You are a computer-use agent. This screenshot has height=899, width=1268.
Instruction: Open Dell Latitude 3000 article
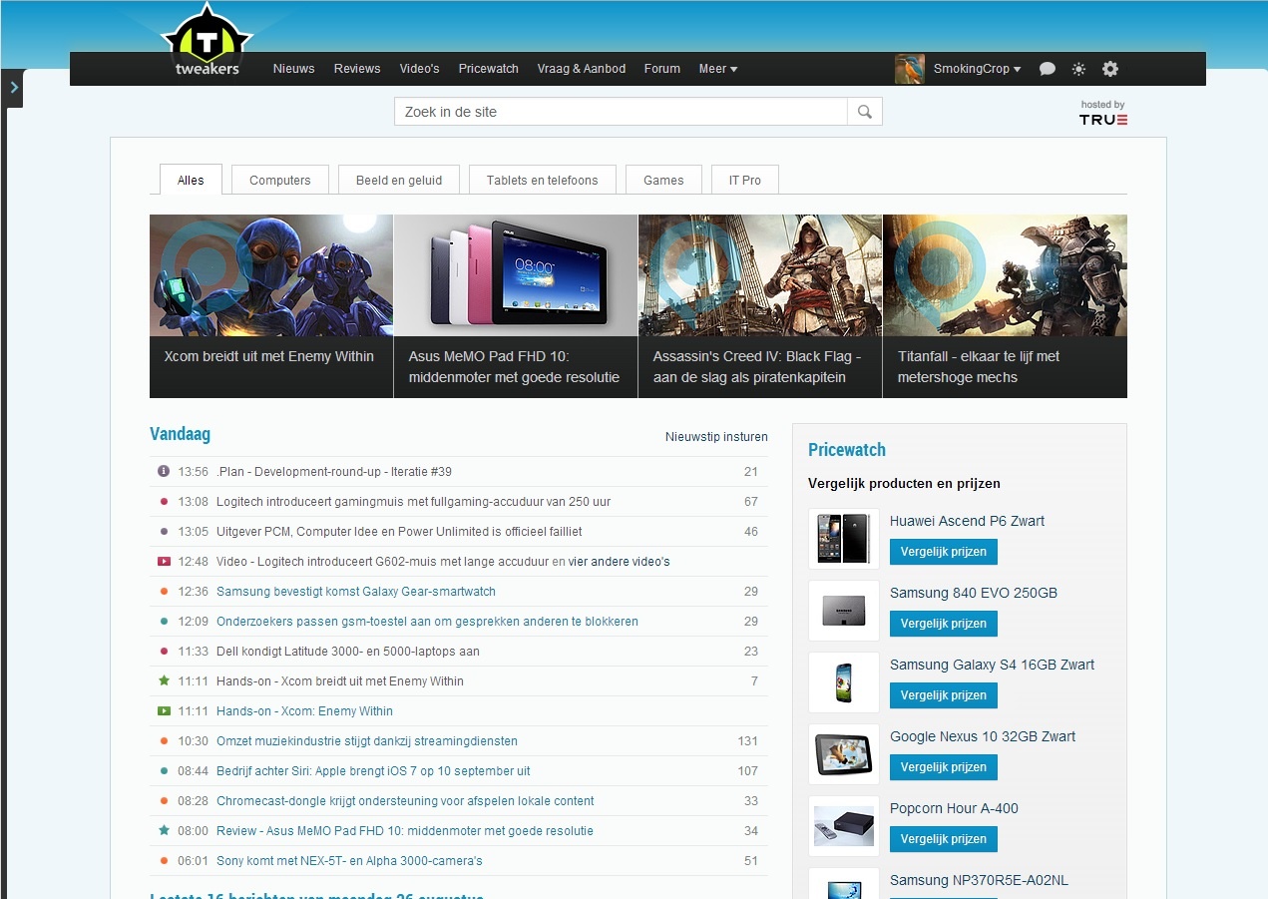click(x=348, y=652)
